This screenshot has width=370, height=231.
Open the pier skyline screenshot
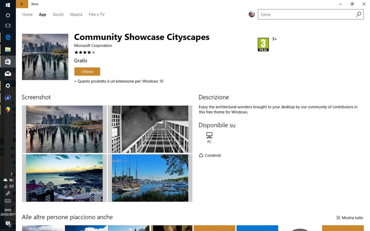pos(64,129)
